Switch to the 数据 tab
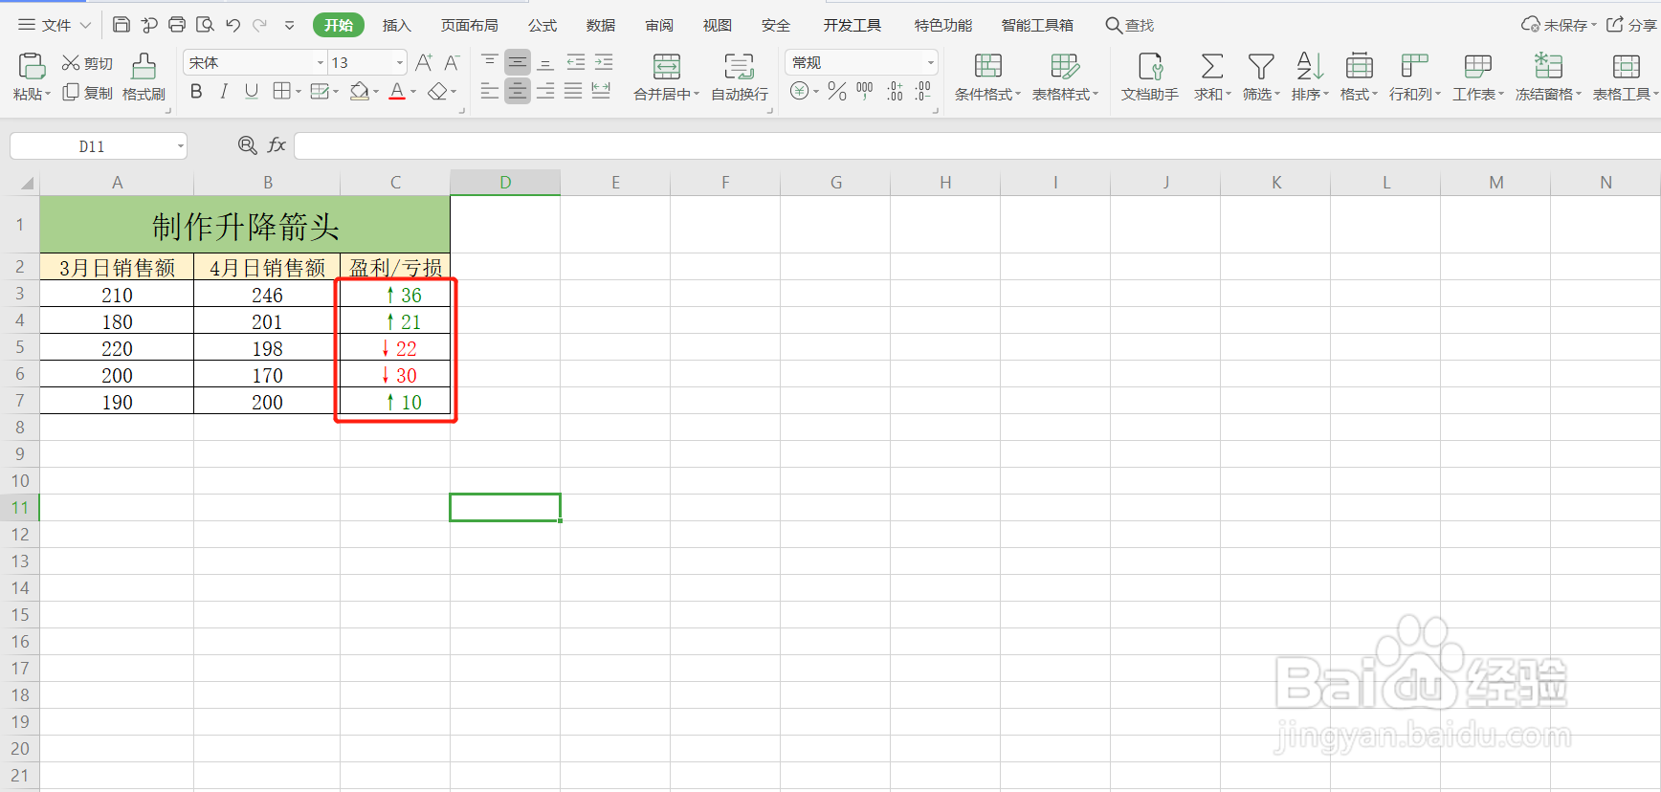The image size is (1661, 792). (601, 25)
